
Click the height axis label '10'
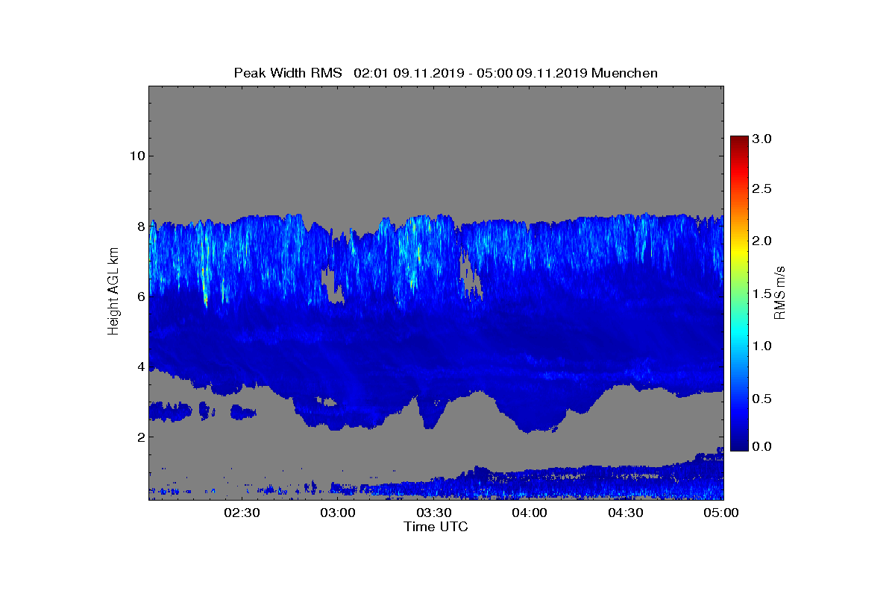point(136,156)
